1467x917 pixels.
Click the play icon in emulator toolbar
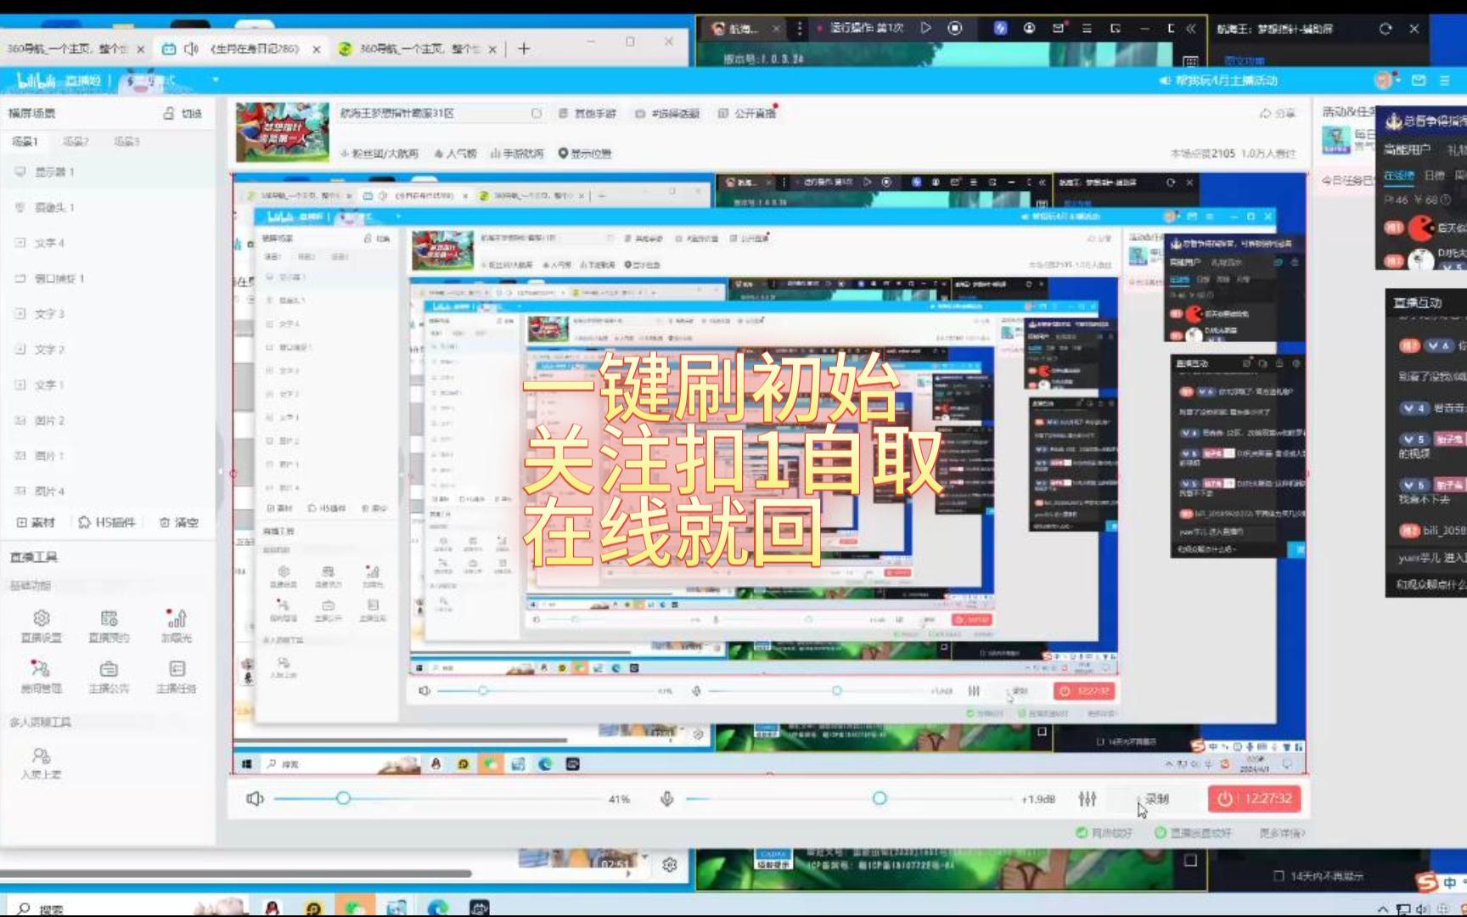(925, 28)
